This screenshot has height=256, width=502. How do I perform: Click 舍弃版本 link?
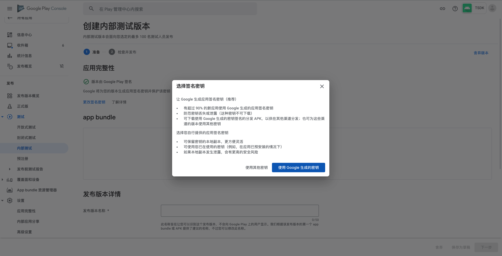481,53
